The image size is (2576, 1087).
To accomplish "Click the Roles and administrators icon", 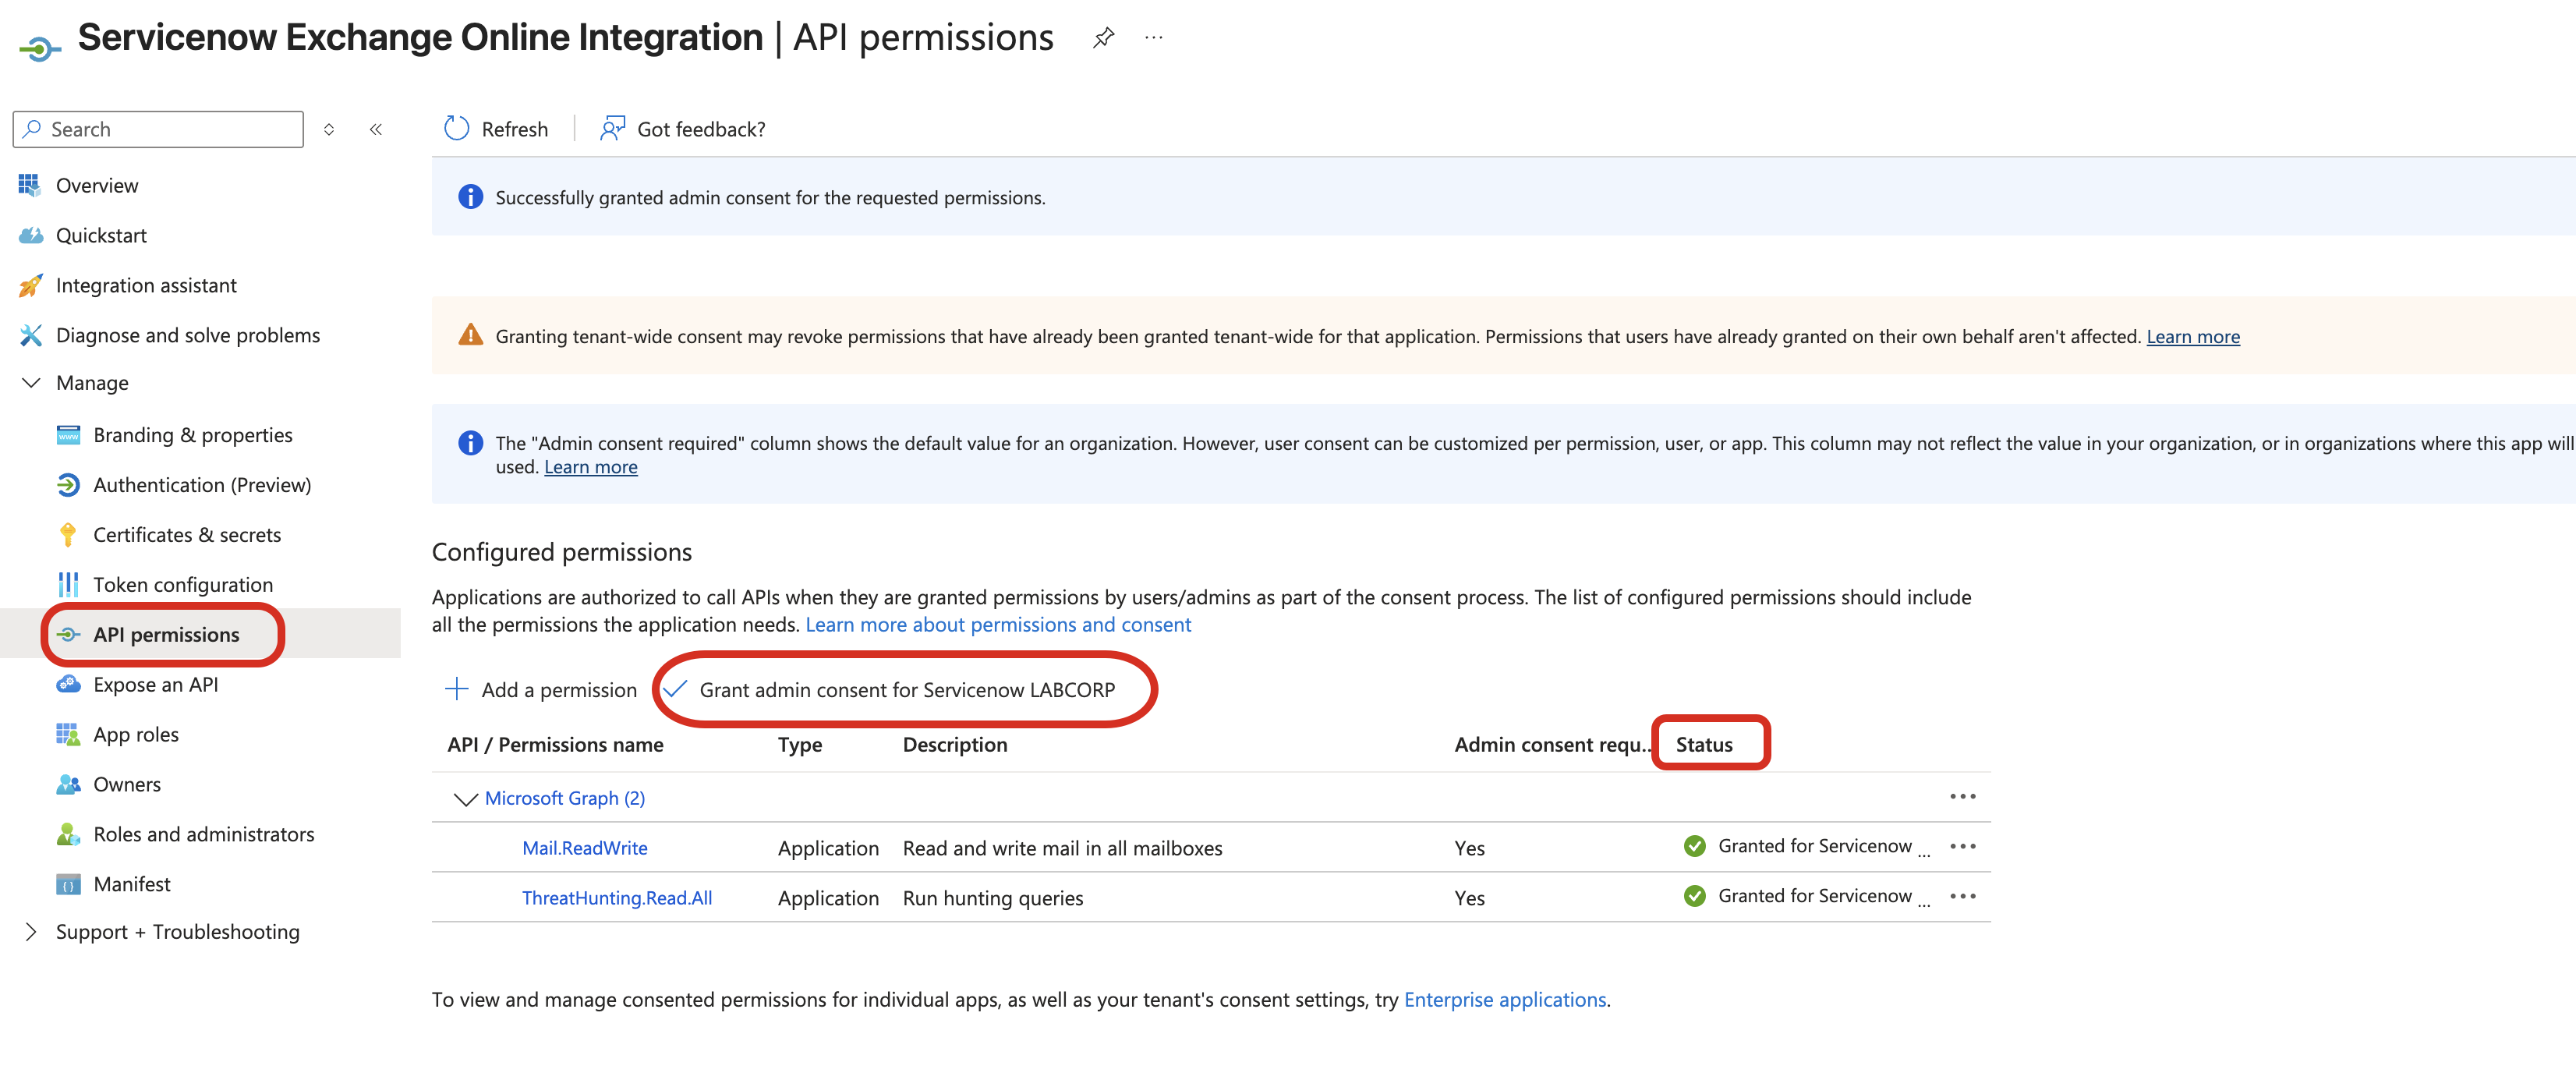I will point(68,834).
